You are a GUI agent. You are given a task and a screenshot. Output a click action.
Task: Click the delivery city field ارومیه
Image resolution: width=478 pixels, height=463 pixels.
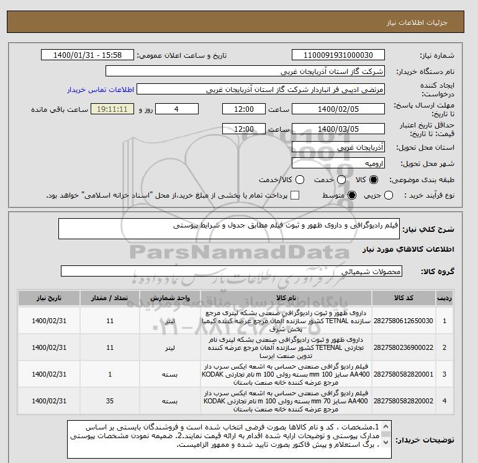click(338, 163)
